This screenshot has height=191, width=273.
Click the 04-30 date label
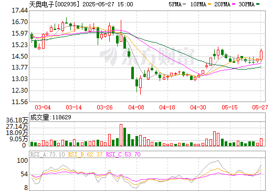(x=198, y=107)
